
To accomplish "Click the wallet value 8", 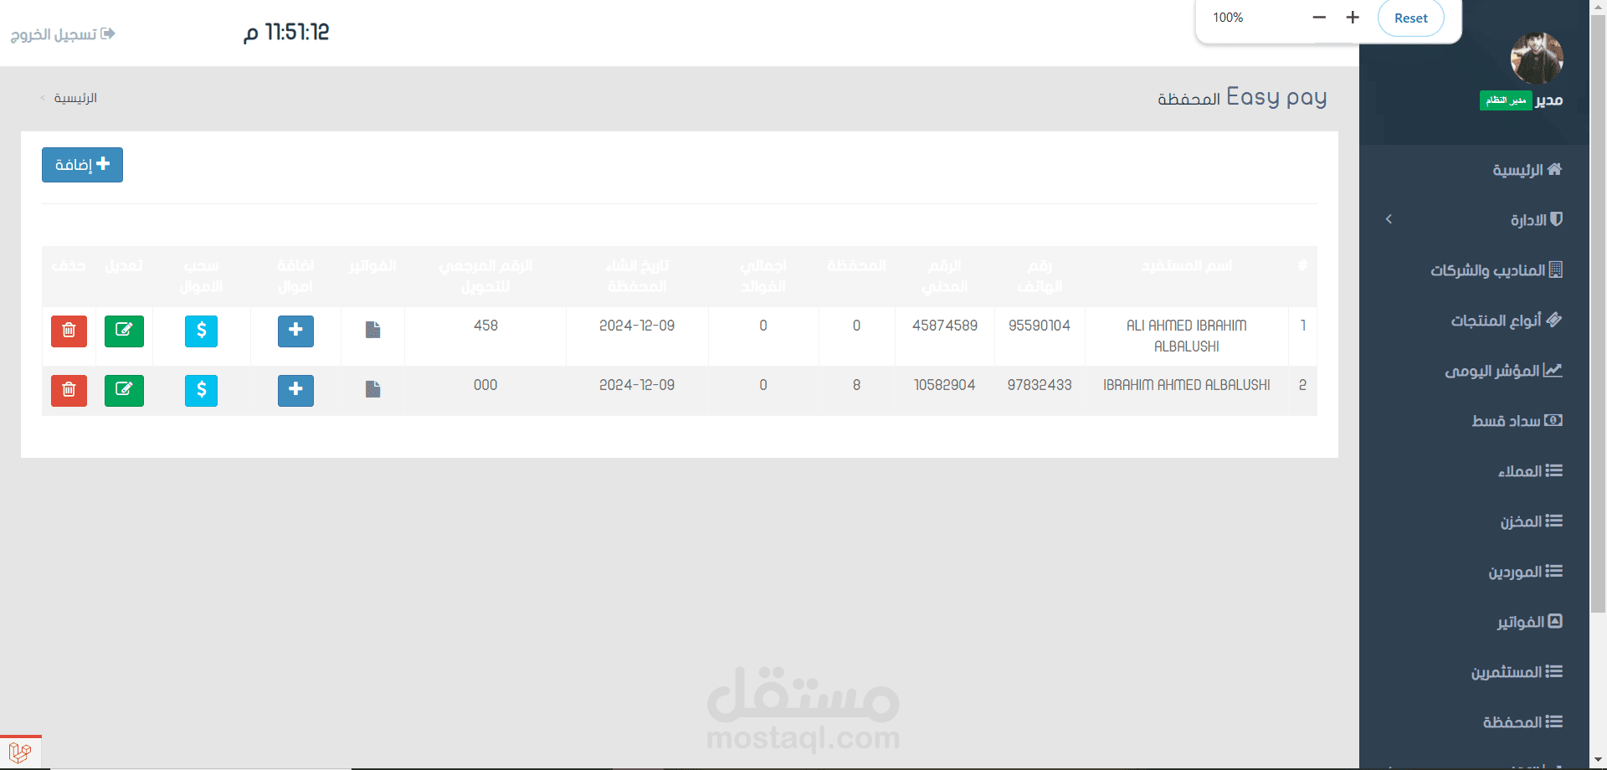I will (x=856, y=385).
